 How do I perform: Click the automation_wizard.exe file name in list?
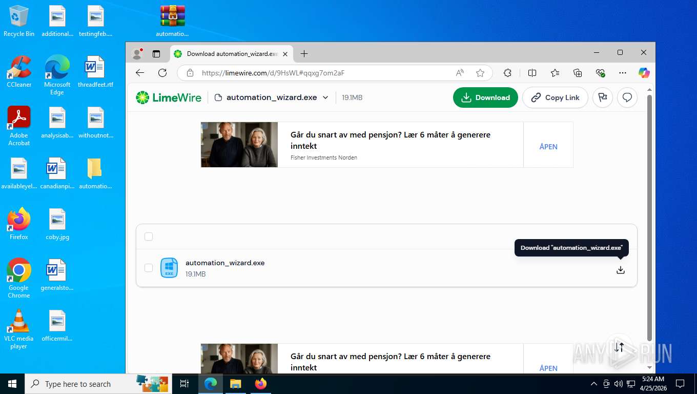[x=225, y=263]
